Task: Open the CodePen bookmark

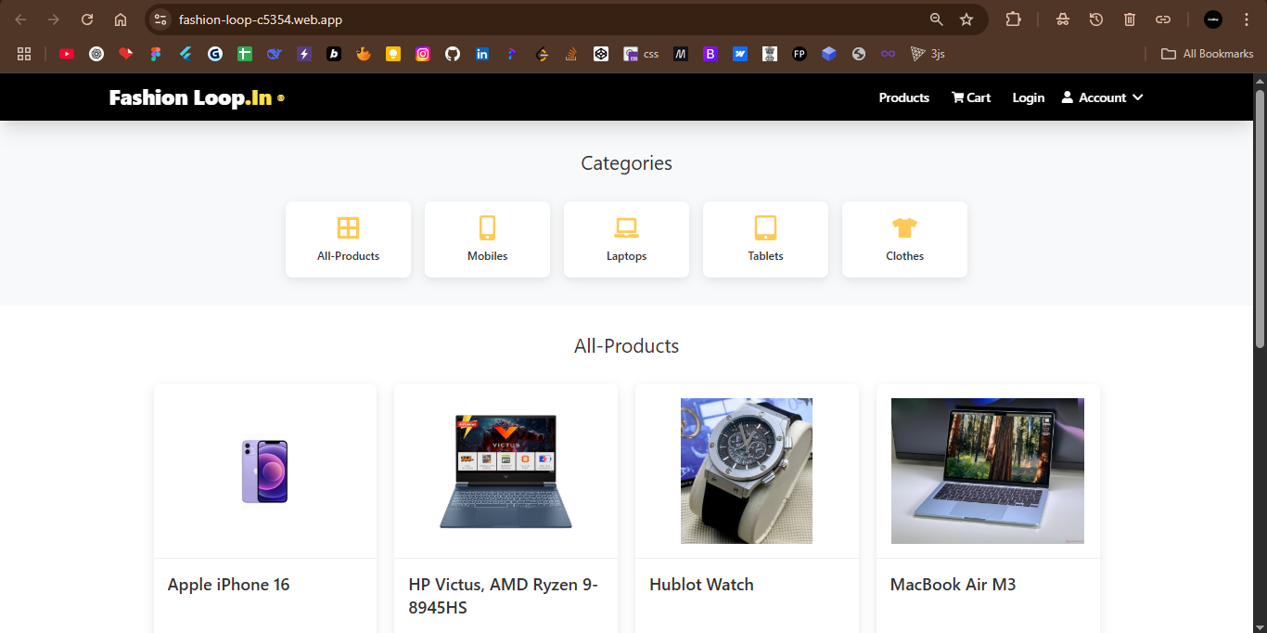Action: coord(601,54)
